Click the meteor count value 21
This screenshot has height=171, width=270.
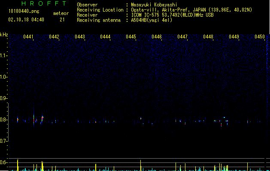tap(62, 20)
